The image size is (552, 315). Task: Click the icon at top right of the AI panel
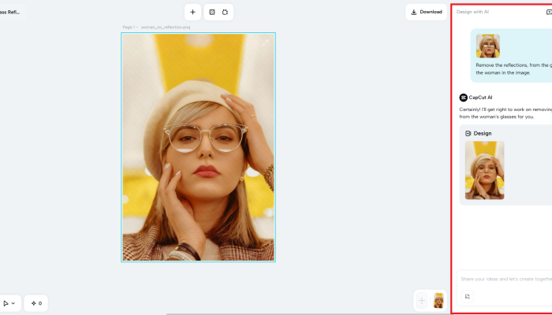tap(549, 12)
